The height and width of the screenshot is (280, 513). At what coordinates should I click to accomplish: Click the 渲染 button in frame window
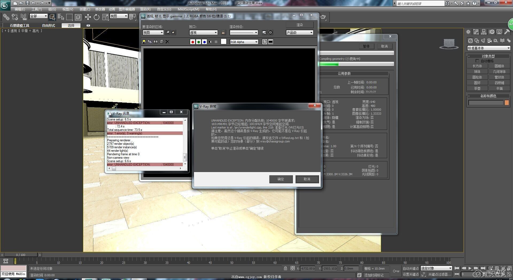click(x=300, y=25)
